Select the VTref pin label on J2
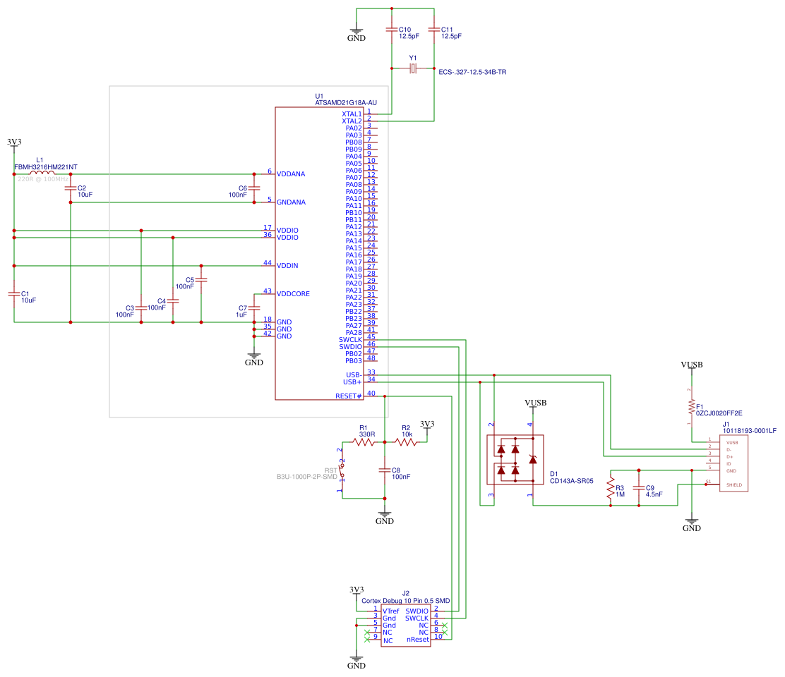This screenshot has height=677, width=785. tap(391, 611)
